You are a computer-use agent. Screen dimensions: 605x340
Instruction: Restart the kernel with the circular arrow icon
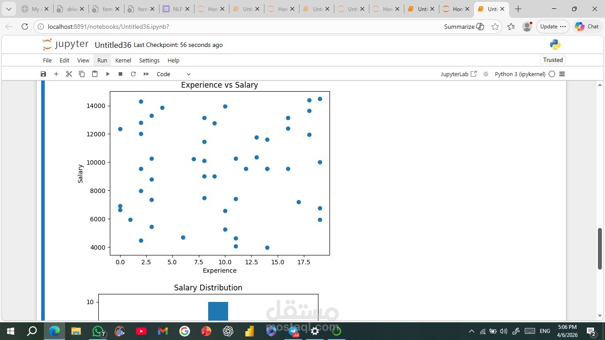tap(133, 74)
